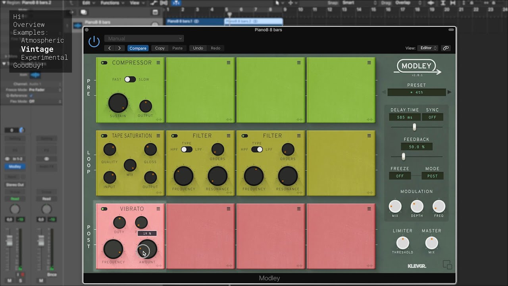Open the View Editor dropdown
The height and width of the screenshot is (286, 508).
pos(427,48)
